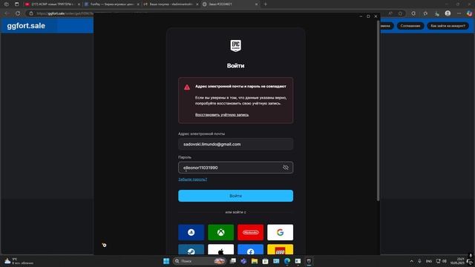Sign in with the Facebook button

coord(251,250)
